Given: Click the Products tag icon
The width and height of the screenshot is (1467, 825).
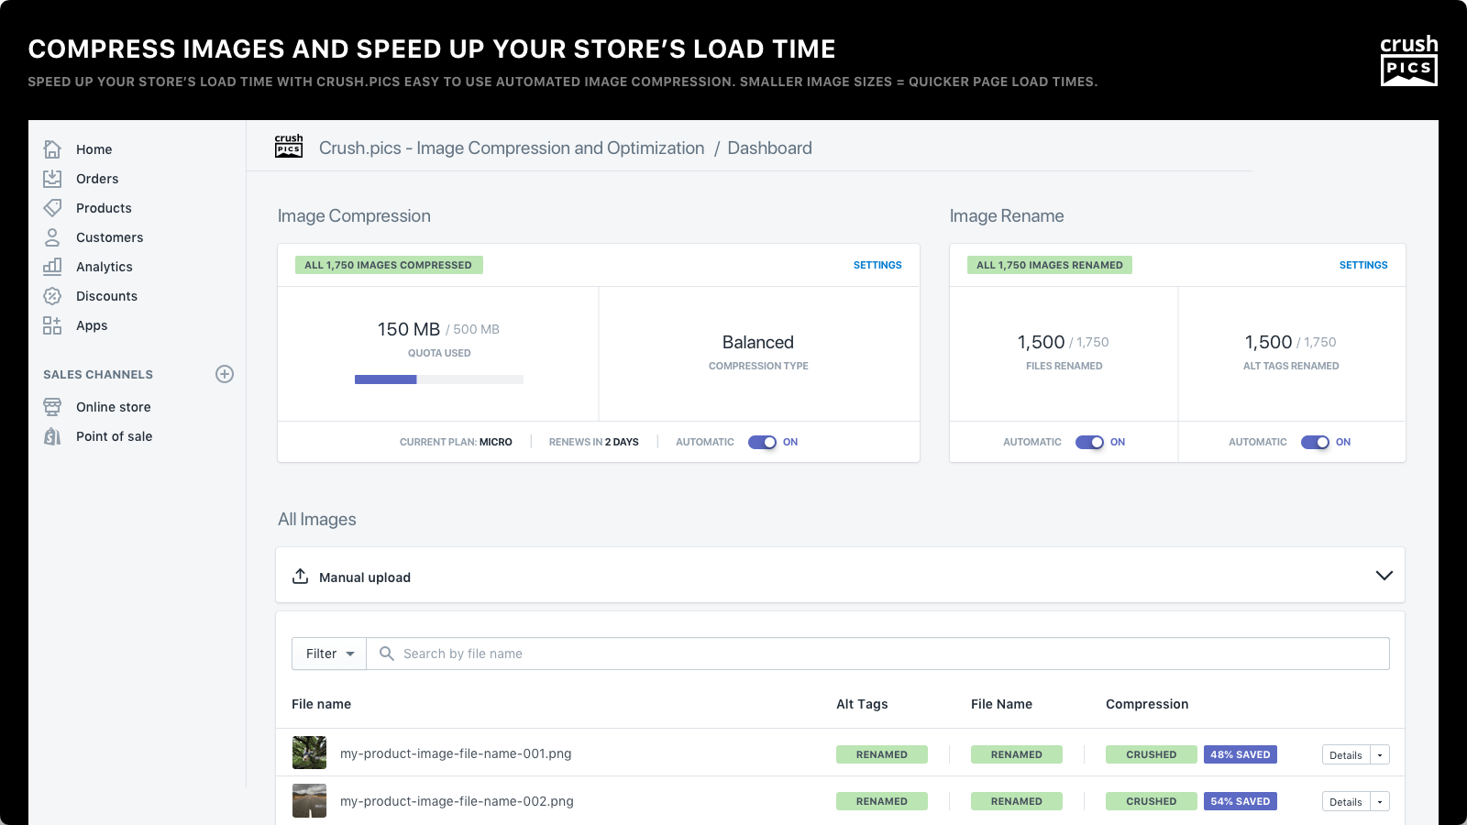Looking at the screenshot, I should tap(52, 208).
